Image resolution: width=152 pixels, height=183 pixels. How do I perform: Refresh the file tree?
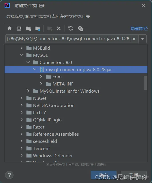[x=71, y=28]
